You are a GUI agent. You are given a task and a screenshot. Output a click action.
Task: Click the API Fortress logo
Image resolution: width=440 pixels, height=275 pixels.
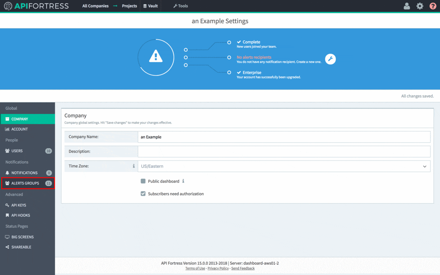point(36,6)
